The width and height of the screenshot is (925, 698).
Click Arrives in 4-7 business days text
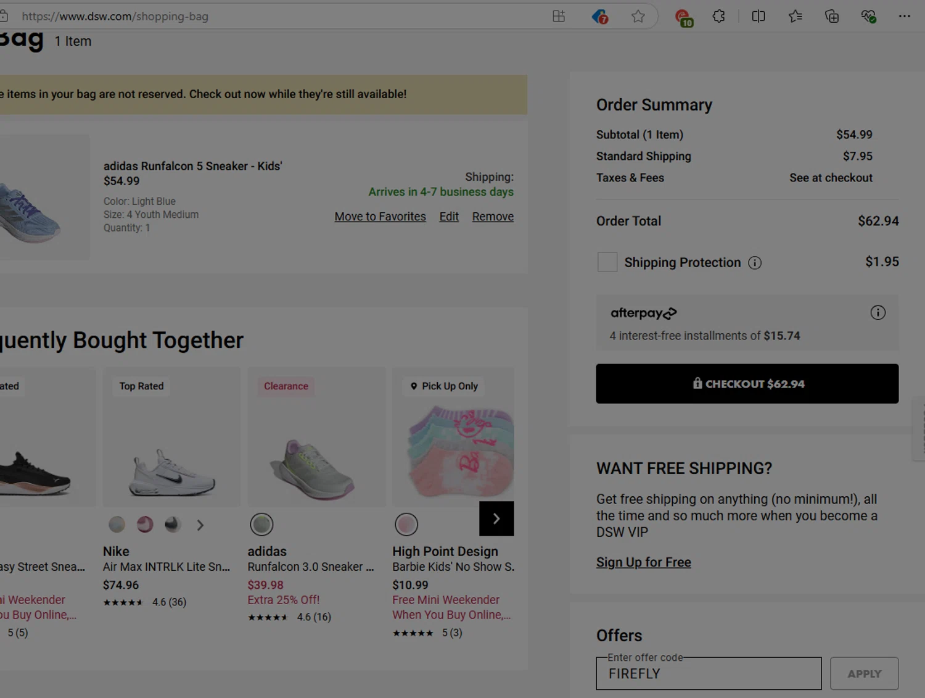[441, 192]
